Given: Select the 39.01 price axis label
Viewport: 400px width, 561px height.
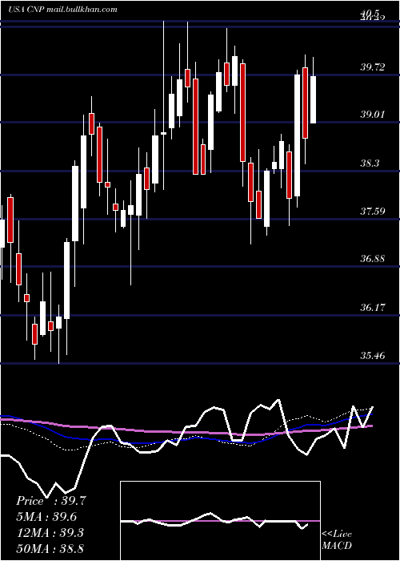Looking at the screenshot, I should coord(373,115).
